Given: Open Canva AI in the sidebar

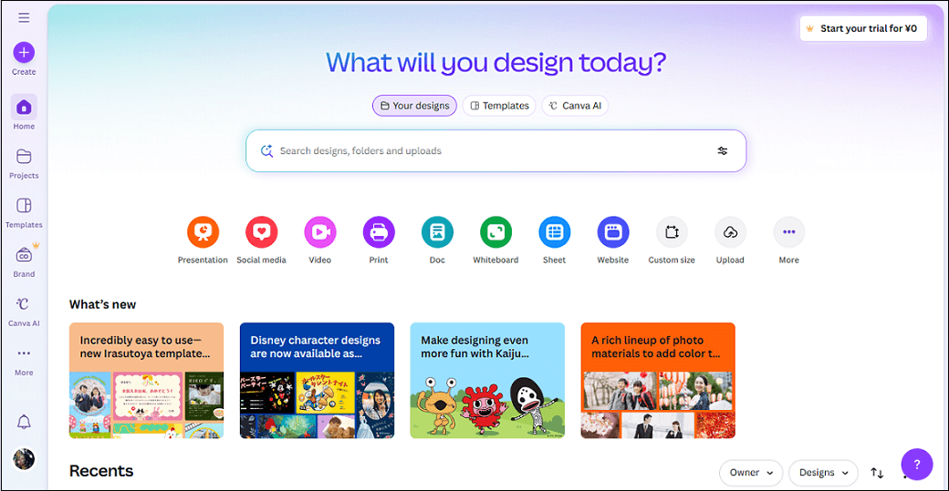Looking at the screenshot, I should pos(24,311).
